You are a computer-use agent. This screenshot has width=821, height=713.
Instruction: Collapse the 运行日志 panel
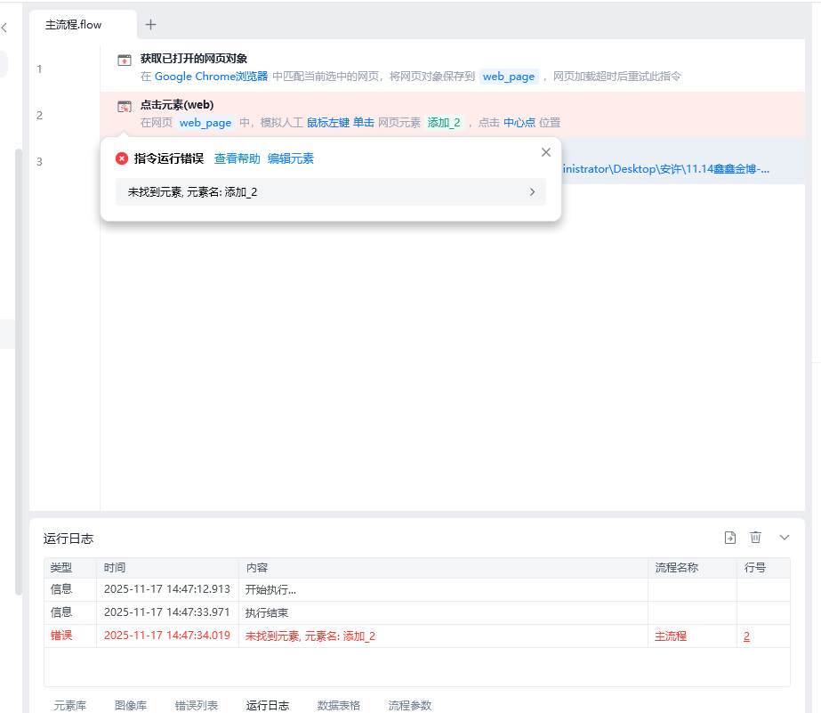point(784,538)
